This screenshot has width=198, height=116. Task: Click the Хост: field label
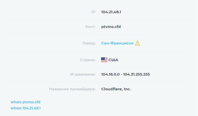(x=90, y=27)
